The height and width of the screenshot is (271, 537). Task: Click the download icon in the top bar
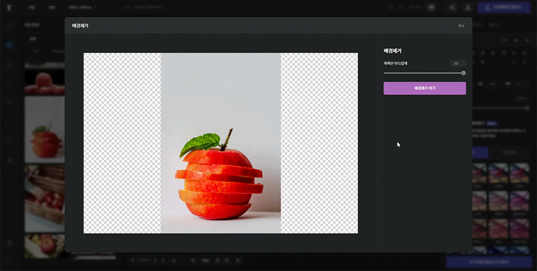[x=468, y=8]
